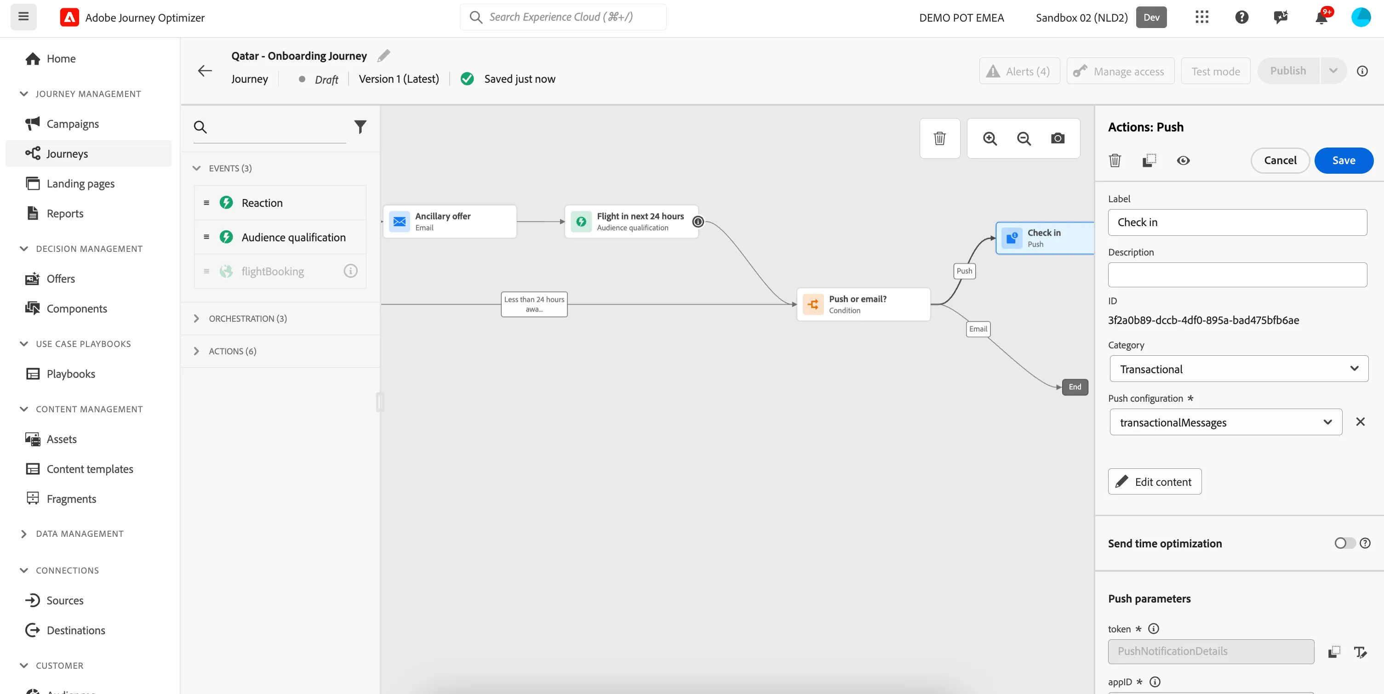Open Landing pages in the sidebar
The height and width of the screenshot is (694, 1384).
(x=80, y=183)
